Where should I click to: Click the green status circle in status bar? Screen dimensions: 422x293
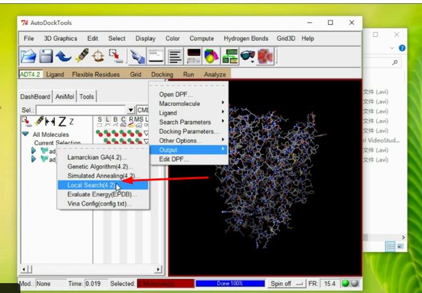click(345, 283)
